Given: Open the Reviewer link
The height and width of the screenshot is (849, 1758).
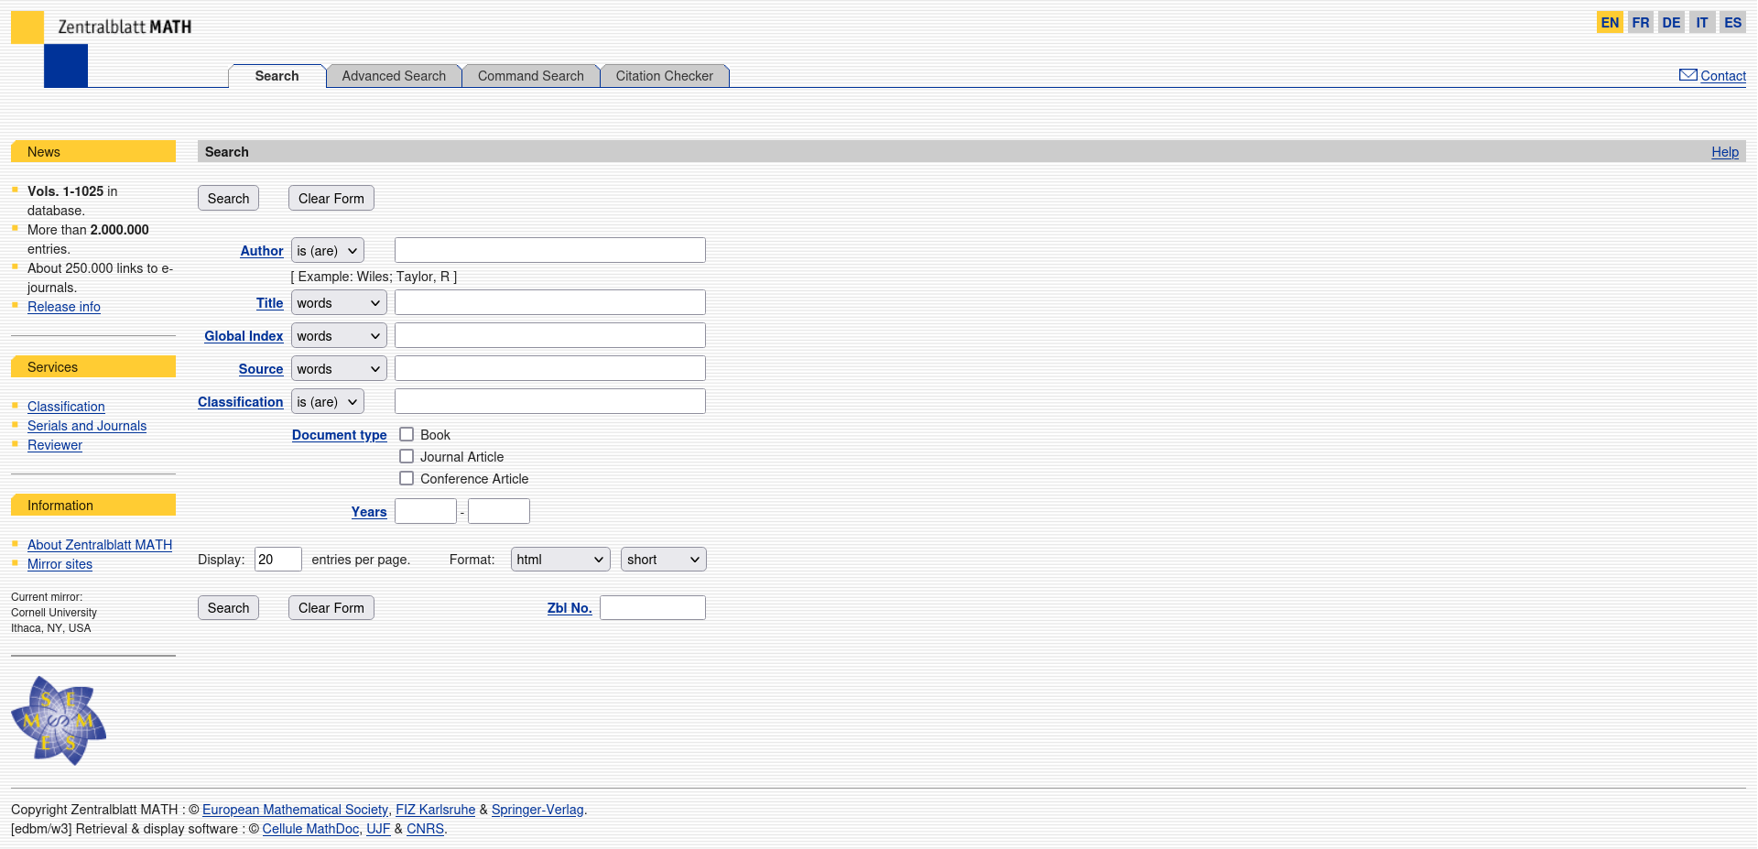Looking at the screenshot, I should click(55, 445).
